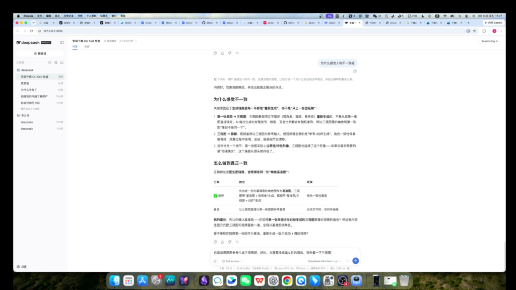
Task: Open 设置 at the sidebar bottom
Action: [x=22, y=267]
